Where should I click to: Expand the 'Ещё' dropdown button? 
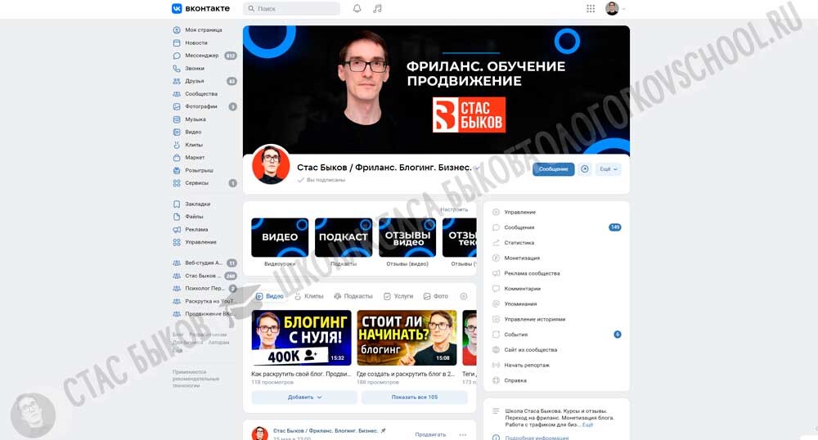(609, 169)
